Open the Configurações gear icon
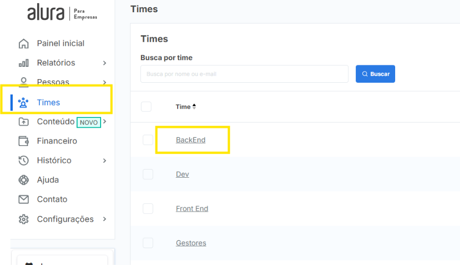Viewport: 460px width, 265px height. point(23,219)
